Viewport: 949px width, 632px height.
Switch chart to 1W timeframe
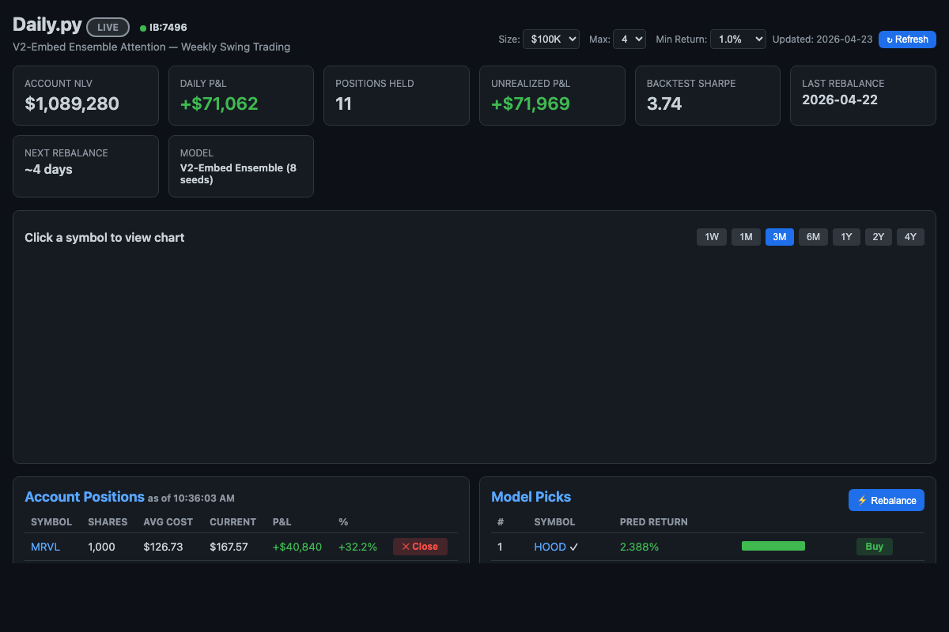pos(711,236)
